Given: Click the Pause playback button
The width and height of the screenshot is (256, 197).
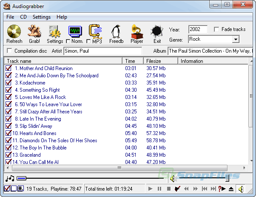Looking at the screenshot, I should pos(159,189).
